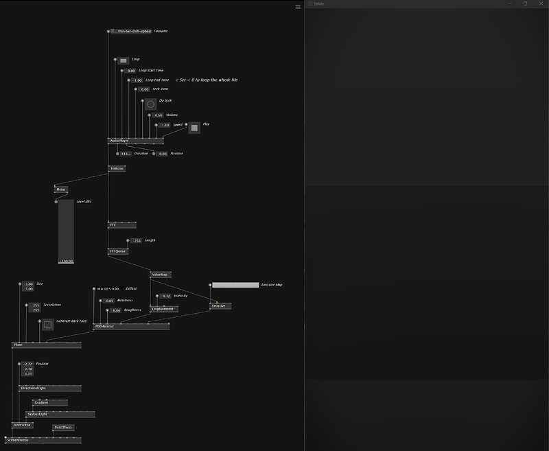Screen dimensions: 549x451
Task: Click the Duration output value box
Action: click(x=126, y=154)
